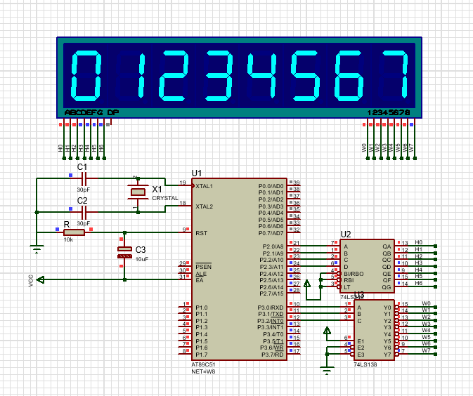Image resolution: width=473 pixels, height=396 pixels.
Task: Click the U1 reference label
Action: [196, 173]
